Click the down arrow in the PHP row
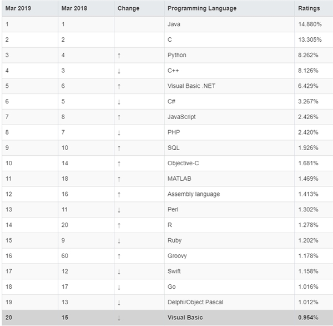Viewport: 333px width, 326px height. (119, 133)
